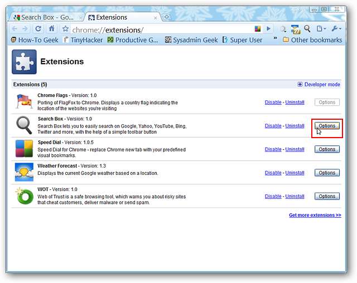Image resolution: width=357 pixels, height=283 pixels.
Task: Uninstall the Speed Dial extension
Action: click(295, 149)
